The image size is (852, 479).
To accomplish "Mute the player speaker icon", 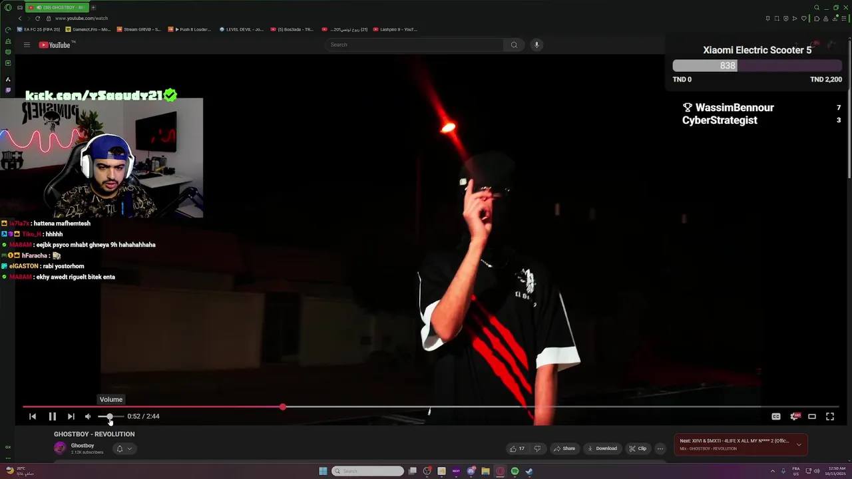I will click(x=88, y=416).
